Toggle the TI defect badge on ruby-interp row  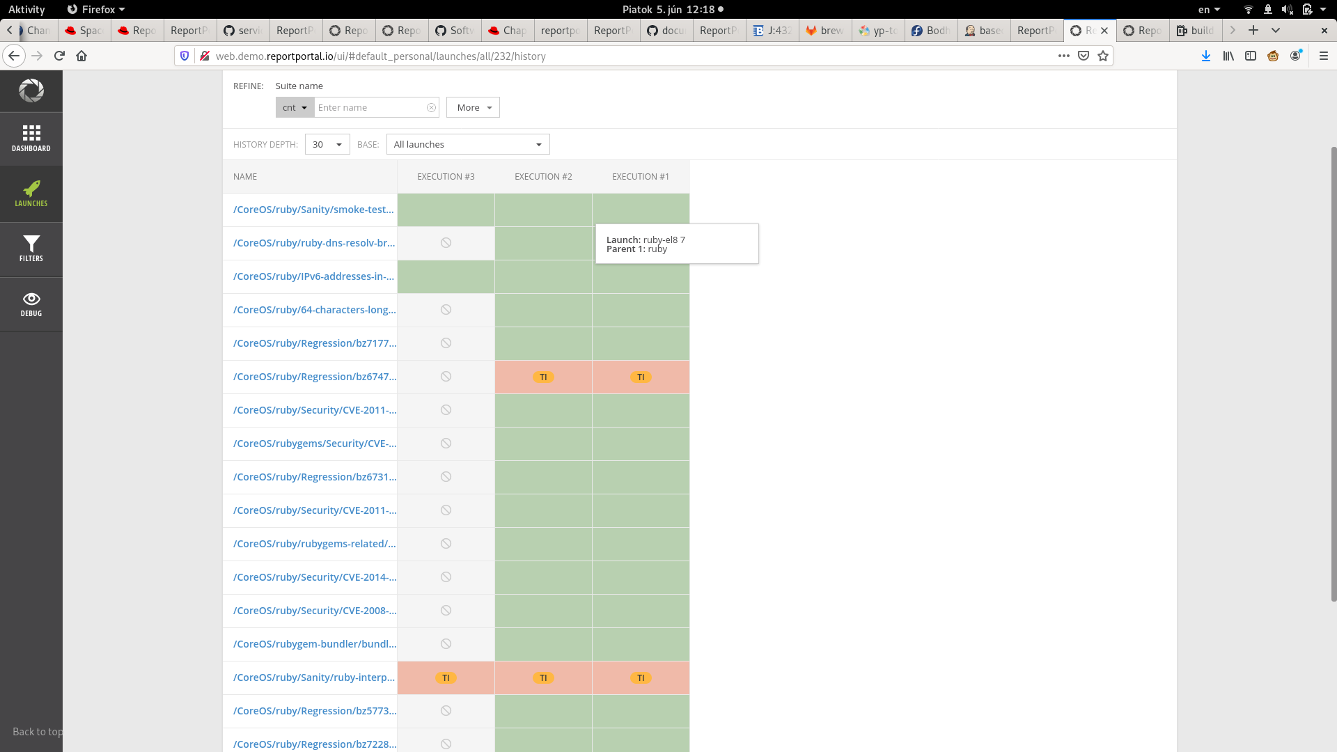click(x=446, y=677)
